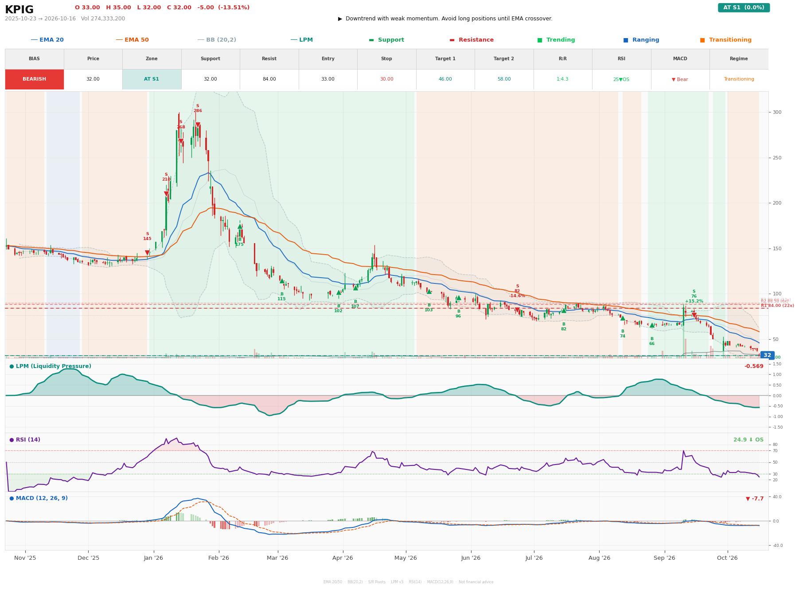Select the AT S1 zone cell
799x589 pixels.
tap(152, 79)
